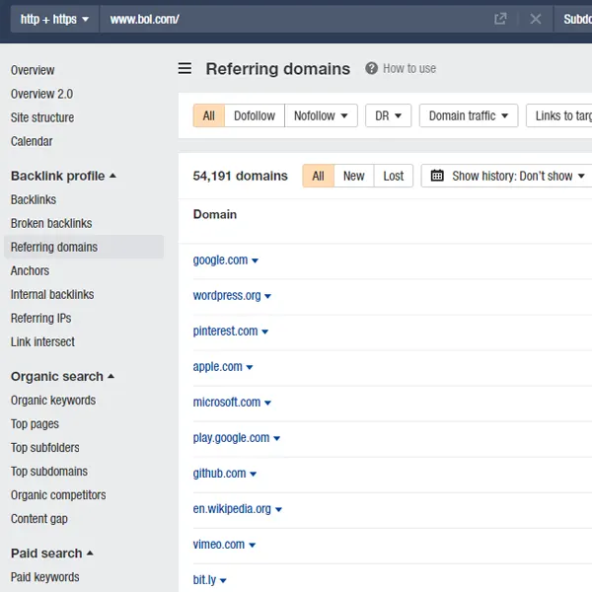Open Organic competitors report
The height and width of the screenshot is (592, 592).
[x=58, y=495]
